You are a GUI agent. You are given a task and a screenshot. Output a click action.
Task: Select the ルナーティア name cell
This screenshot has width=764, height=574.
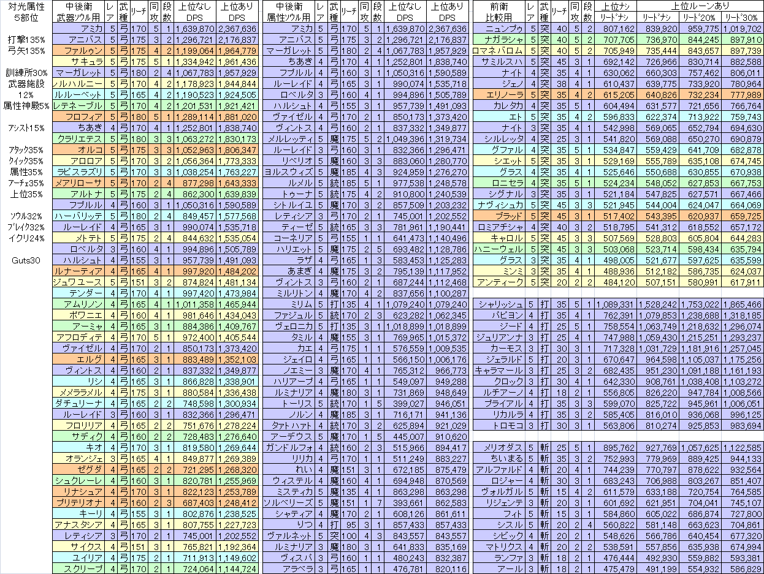[78, 271]
